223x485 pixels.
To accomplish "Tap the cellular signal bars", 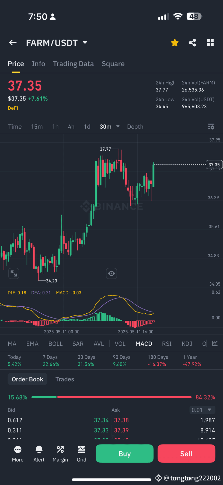I will (x=164, y=16).
